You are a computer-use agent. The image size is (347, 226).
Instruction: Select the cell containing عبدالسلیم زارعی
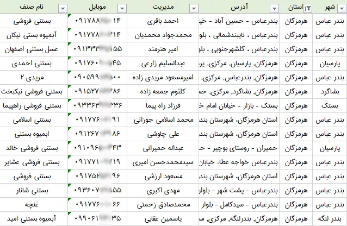click(163, 63)
